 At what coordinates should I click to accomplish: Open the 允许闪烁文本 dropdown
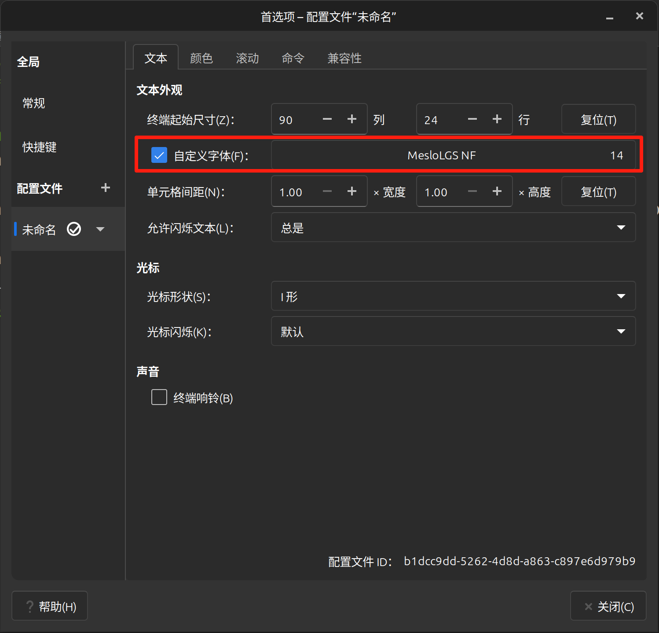[x=453, y=228]
